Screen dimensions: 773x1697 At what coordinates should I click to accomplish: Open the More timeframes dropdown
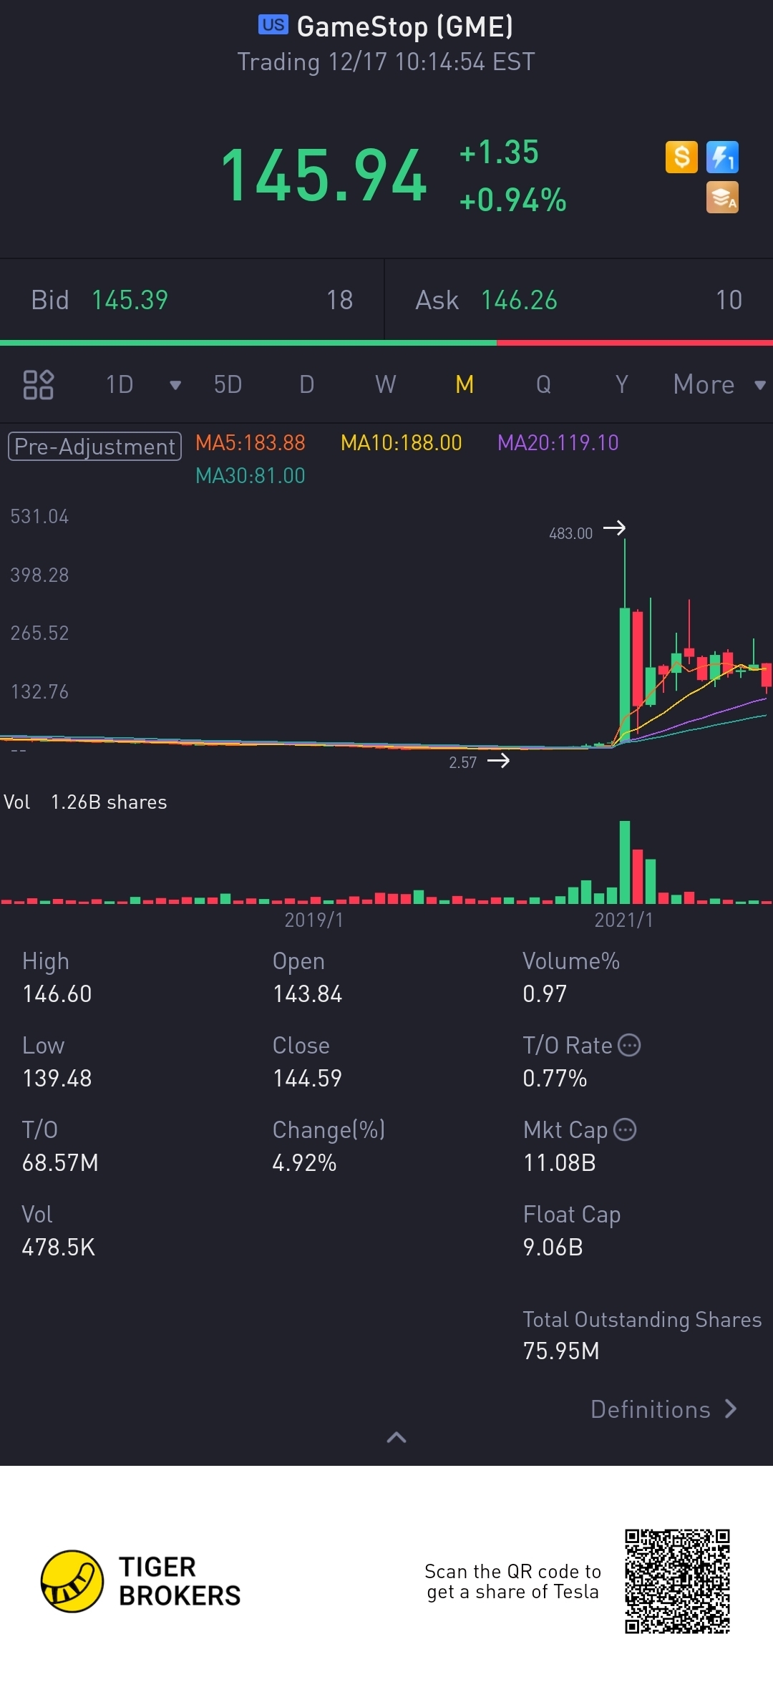[x=719, y=384]
